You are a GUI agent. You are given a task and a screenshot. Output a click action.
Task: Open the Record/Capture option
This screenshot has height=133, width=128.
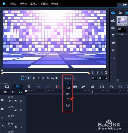[x=57, y=87]
